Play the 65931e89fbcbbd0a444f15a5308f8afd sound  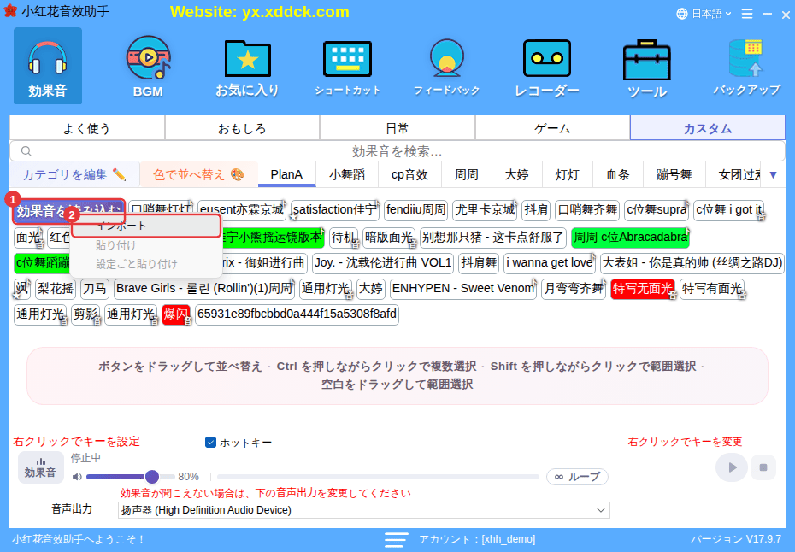(297, 314)
